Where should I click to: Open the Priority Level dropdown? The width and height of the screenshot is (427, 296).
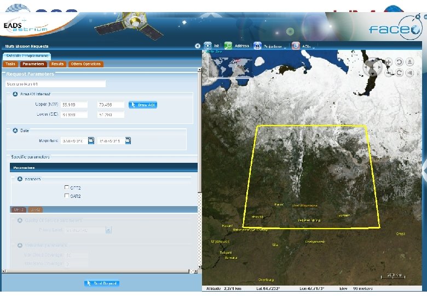pyautogui.click(x=108, y=230)
